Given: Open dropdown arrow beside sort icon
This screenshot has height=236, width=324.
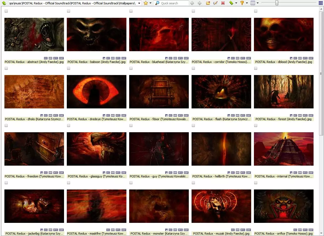Looking at the screenshot, I should pyautogui.click(x=236, y=3).
